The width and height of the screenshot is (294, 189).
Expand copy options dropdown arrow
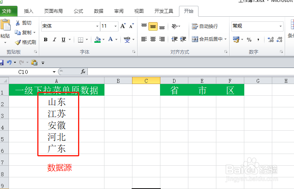tap(34, 33)
